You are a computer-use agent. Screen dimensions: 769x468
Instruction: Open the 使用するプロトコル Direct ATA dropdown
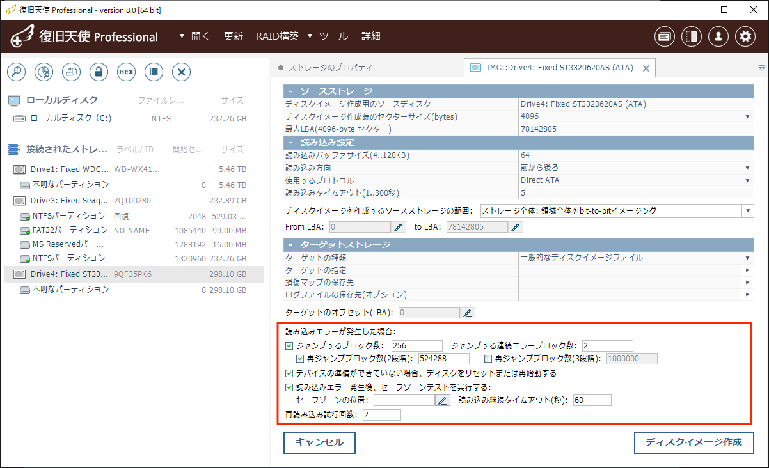[x=747, y=180]
